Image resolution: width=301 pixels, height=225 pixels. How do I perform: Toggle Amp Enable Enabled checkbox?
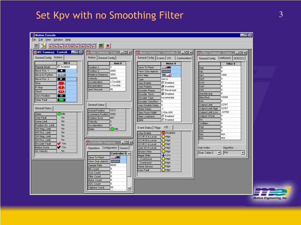coord(163,83)
